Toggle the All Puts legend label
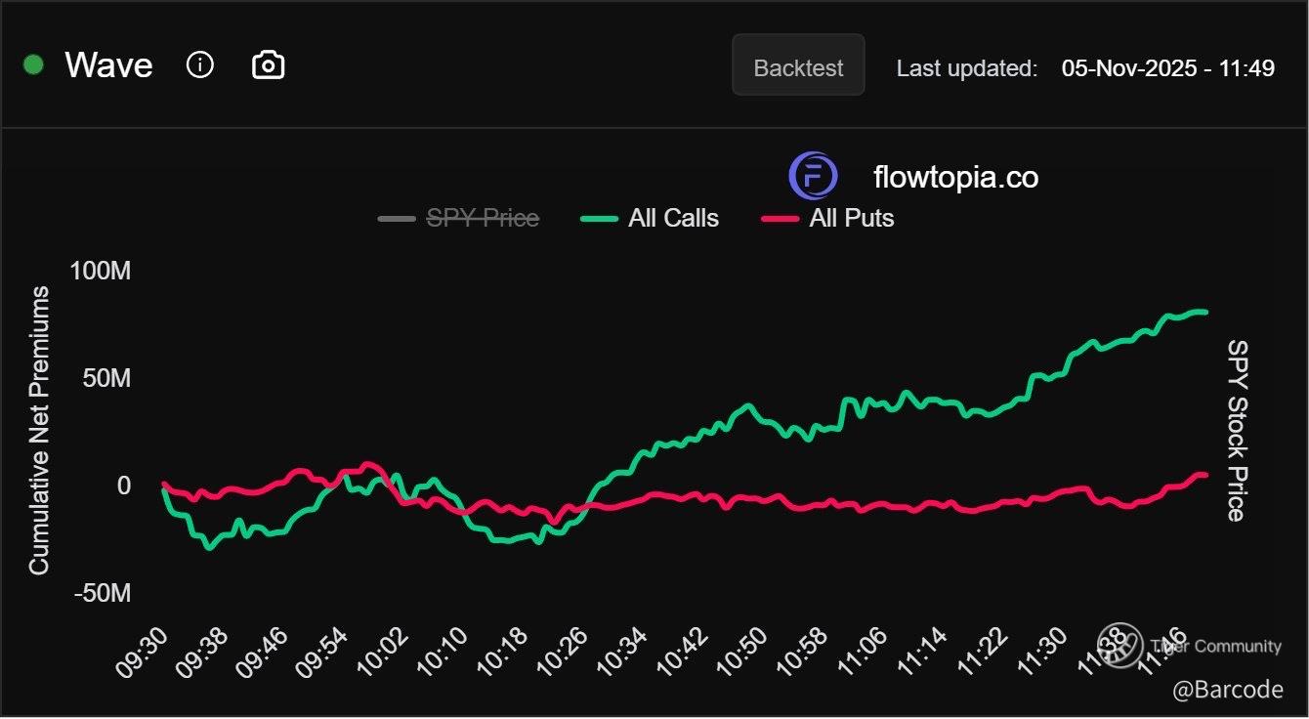Screen dimensions: 1309x719 pyautogui.click(x=851, y=218)
